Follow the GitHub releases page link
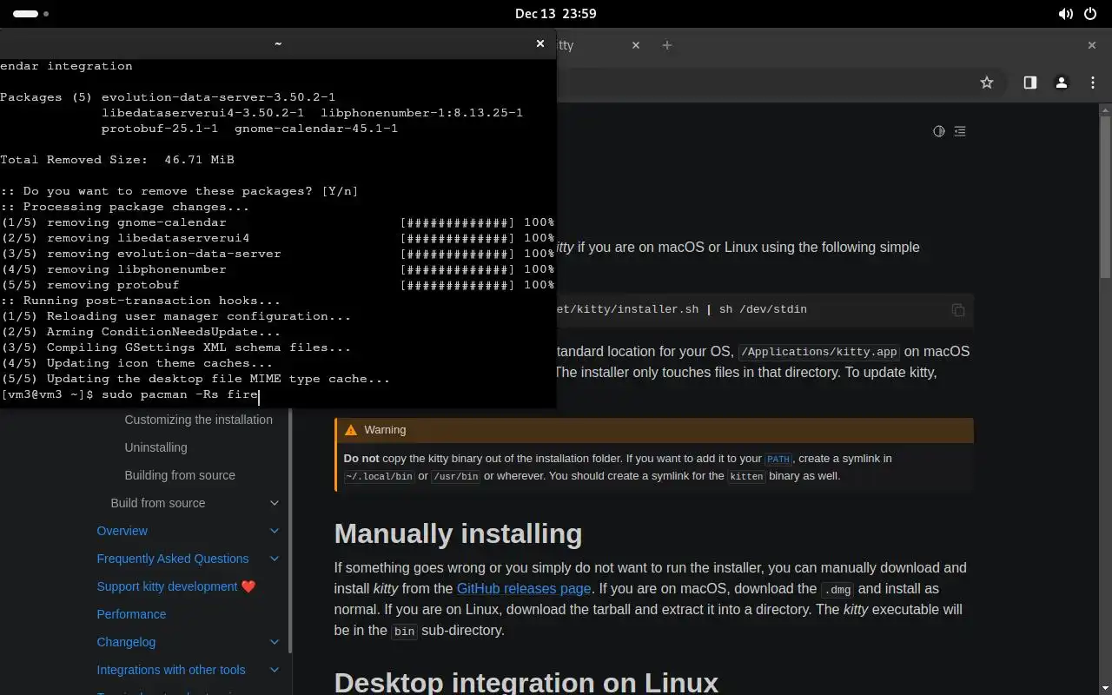1112x695 pixels. (x=524, y=588)
